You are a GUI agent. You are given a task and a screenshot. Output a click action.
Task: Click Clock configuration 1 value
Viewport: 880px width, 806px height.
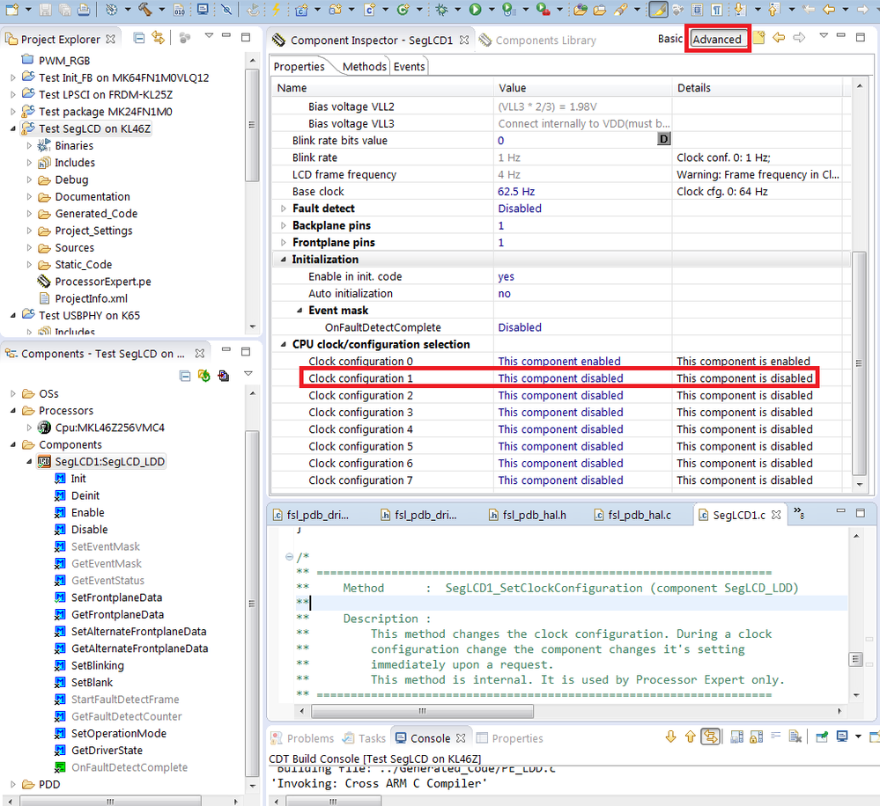(x=560, y=378)
